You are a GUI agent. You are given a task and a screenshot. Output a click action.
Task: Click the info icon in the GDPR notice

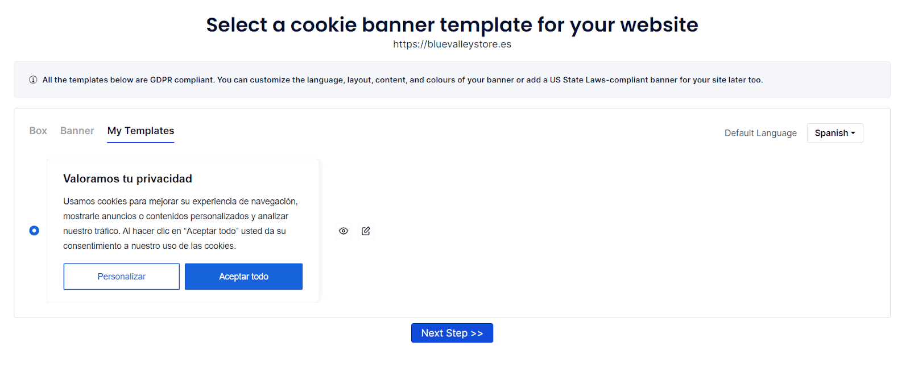click(x=33, y=80)
